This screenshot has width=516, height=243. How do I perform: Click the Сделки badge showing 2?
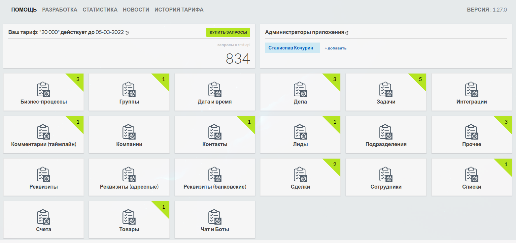pyautogui.click(x=335, y=164)
